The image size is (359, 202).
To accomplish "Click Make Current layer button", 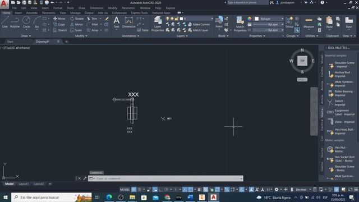I will [x=199, y=24].
